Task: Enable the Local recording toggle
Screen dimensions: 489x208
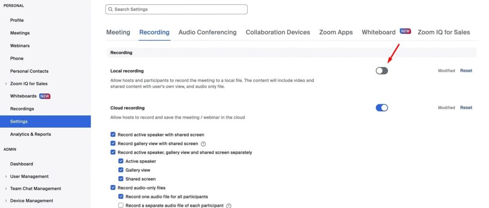Action: tap(382, 71)
